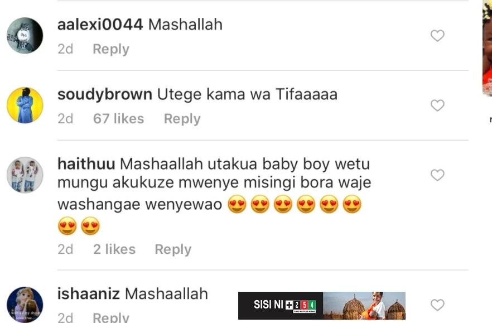Open haithuu username link
Image resolution: width=492 pixels, height=323 pixels.
click(x=86, y=164)
